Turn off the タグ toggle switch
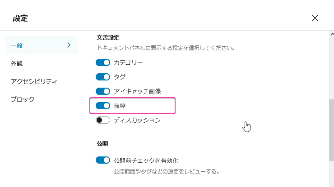The height and width of the screenshot is (187, 334). (103, 77)
